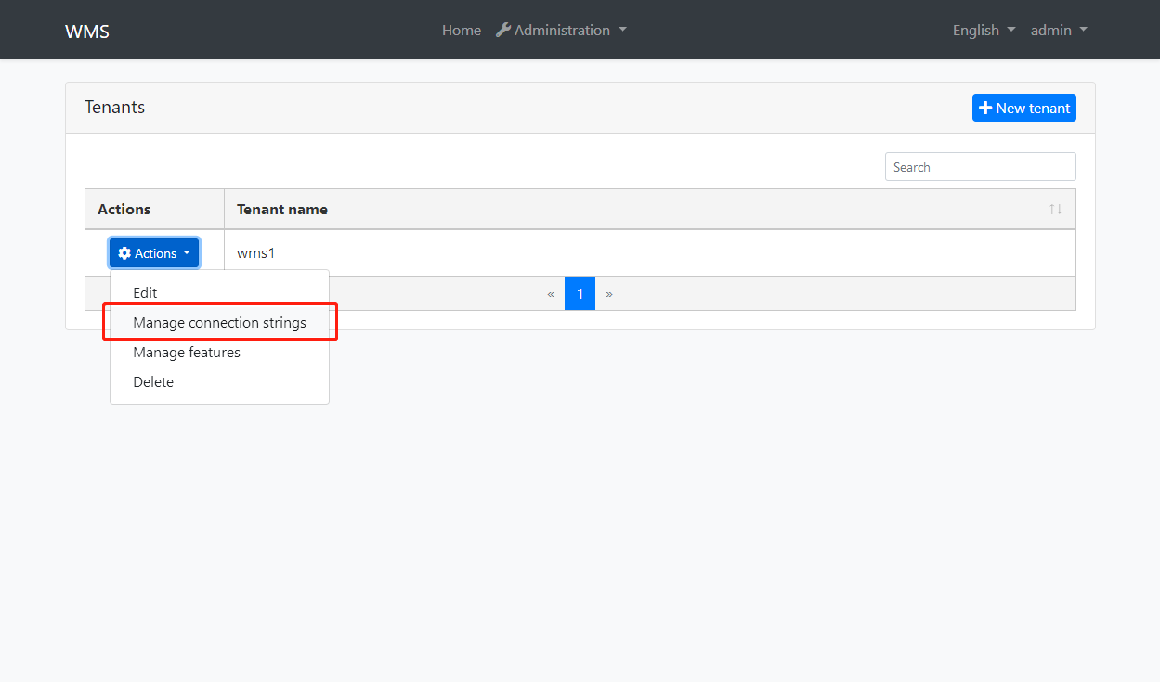Click the caret arrow on the admin user menu
This screenshot has height=682, width=1160.
tap(1085, 30)
